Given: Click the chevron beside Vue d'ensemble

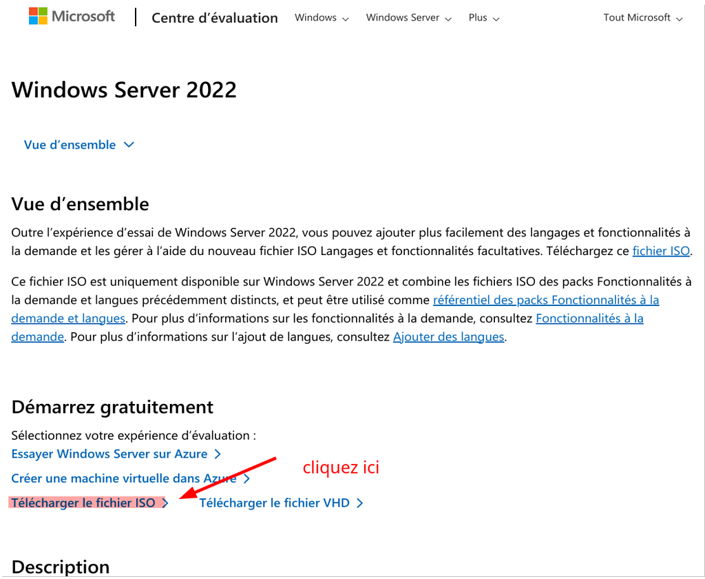Looking at the screenshot, I should point(129,145).
